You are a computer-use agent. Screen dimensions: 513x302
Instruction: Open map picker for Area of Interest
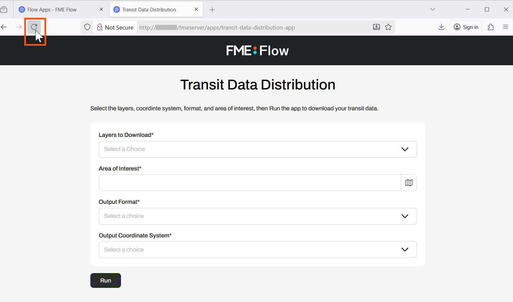pos(409,183)
